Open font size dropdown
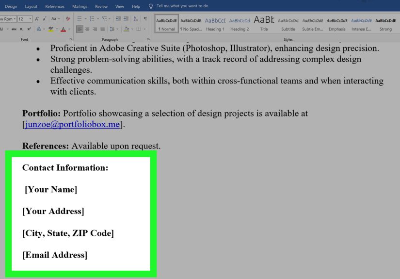The width and height of the screenshot is (400, 279). coord(30,19)
